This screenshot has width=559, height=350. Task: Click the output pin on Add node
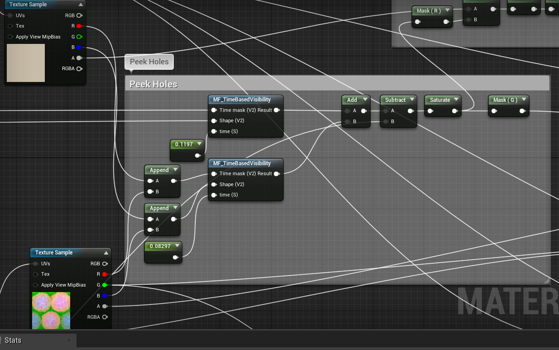pos(364,111)
